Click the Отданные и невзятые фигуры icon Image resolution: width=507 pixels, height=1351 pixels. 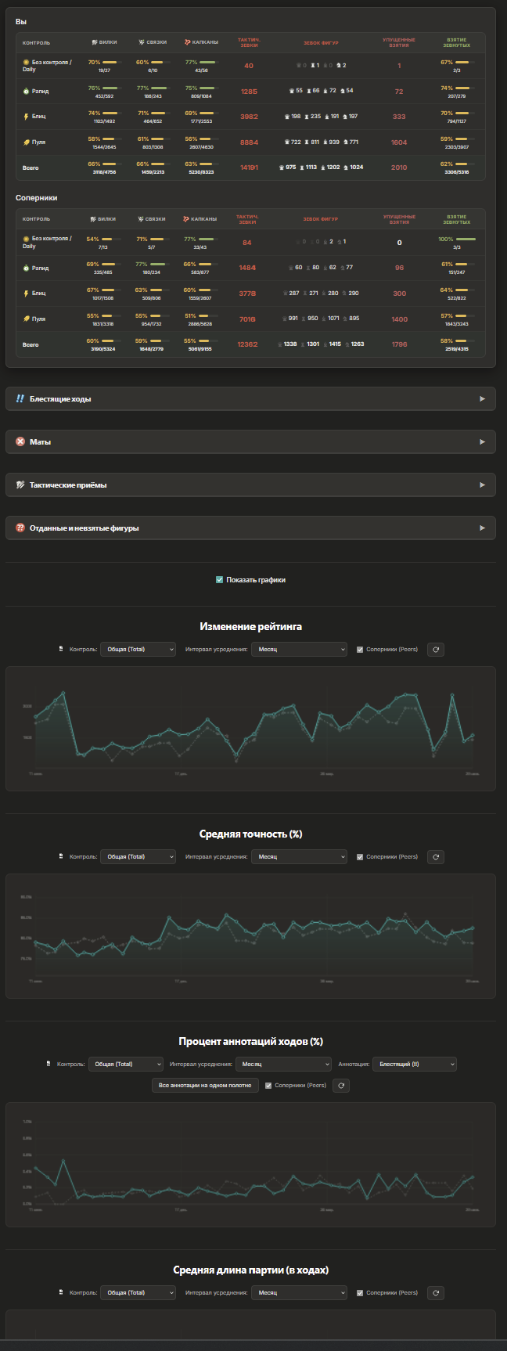pos(20,528)
